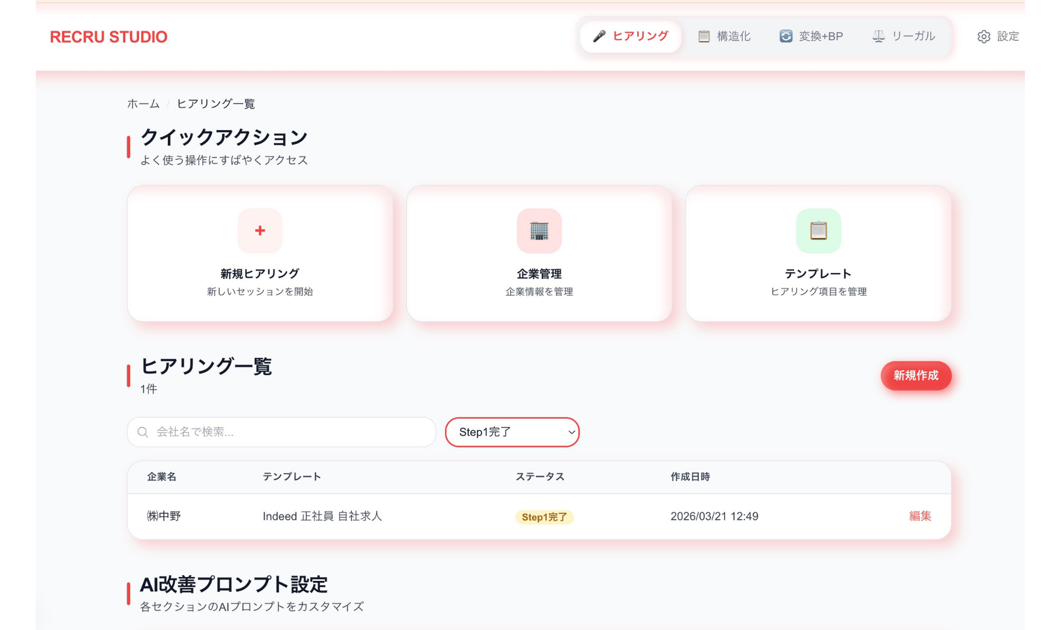The width and height of the screenshot is (1061, 630).
Task: Click the clipboard icon next to 構造化
Action: pos(703,36)
